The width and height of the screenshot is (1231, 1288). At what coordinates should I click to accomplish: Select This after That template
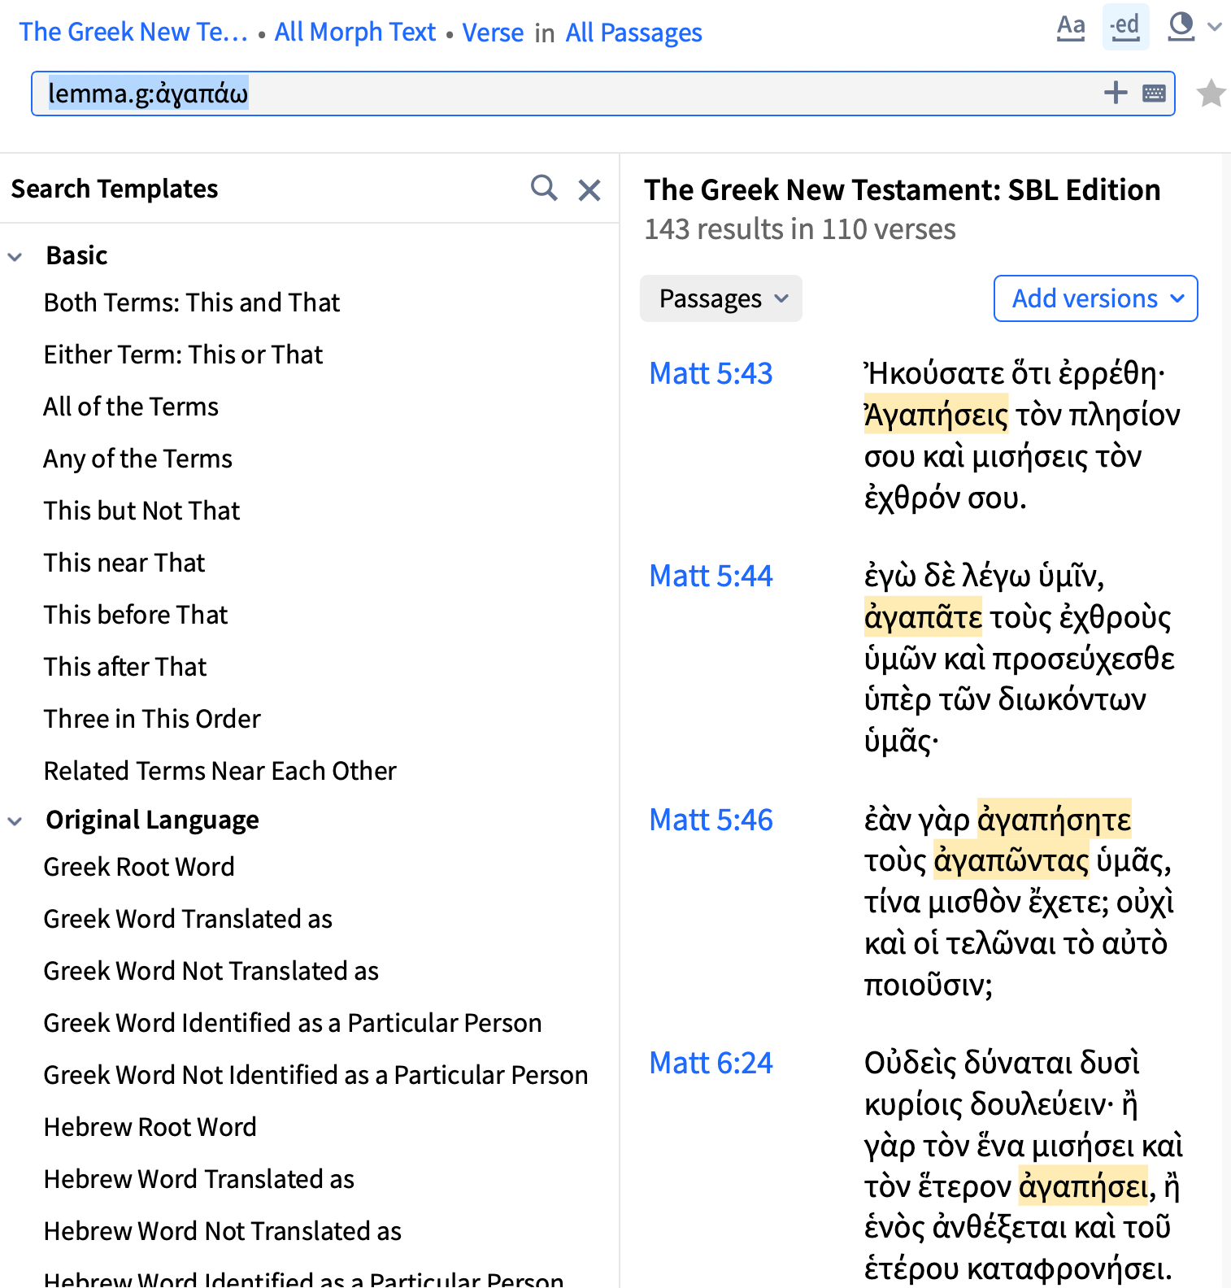coord(125,667)
